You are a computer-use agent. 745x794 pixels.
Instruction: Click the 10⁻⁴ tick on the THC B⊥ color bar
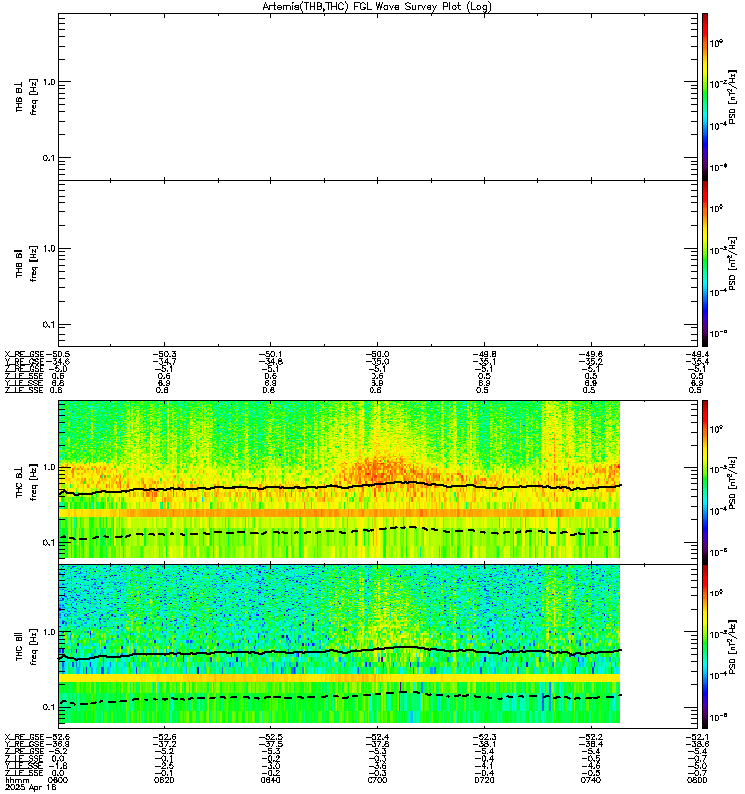pos(718,510)
